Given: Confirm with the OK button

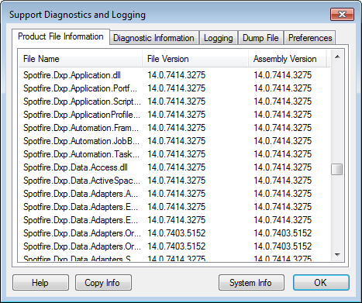Looking at the screenshot, I should point(321,283).
